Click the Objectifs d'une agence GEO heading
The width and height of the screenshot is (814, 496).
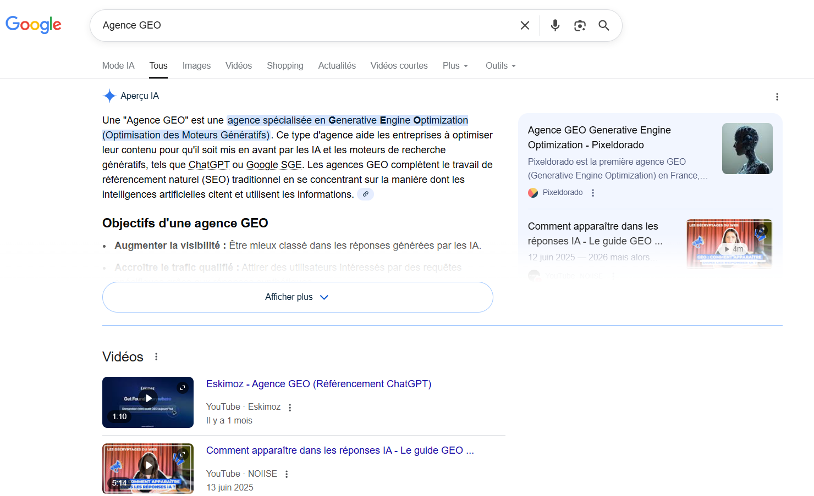[x=185, y=223]
